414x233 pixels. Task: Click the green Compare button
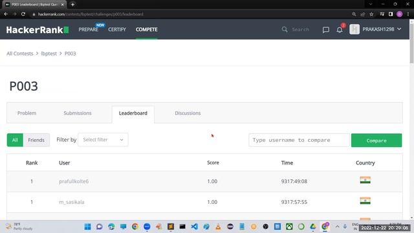(x=376, y=140)
